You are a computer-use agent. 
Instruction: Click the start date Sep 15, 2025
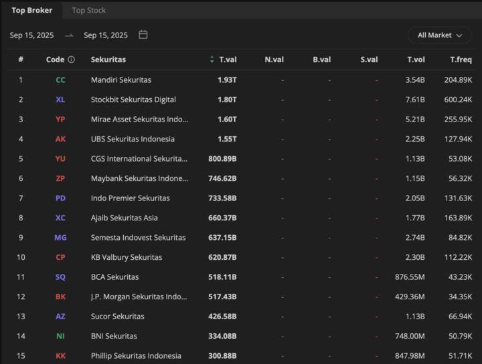tap(31, 35)
